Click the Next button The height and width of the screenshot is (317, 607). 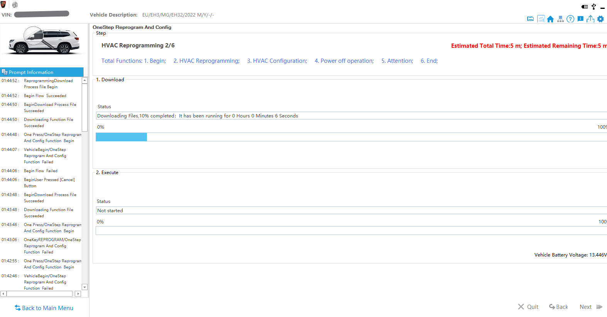590,307
